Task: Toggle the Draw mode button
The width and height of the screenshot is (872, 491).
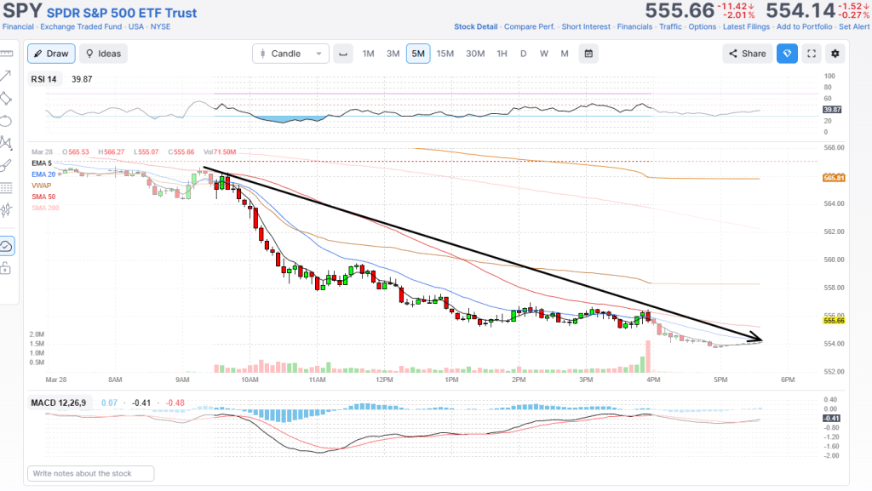Action: [x=51, y=54]
